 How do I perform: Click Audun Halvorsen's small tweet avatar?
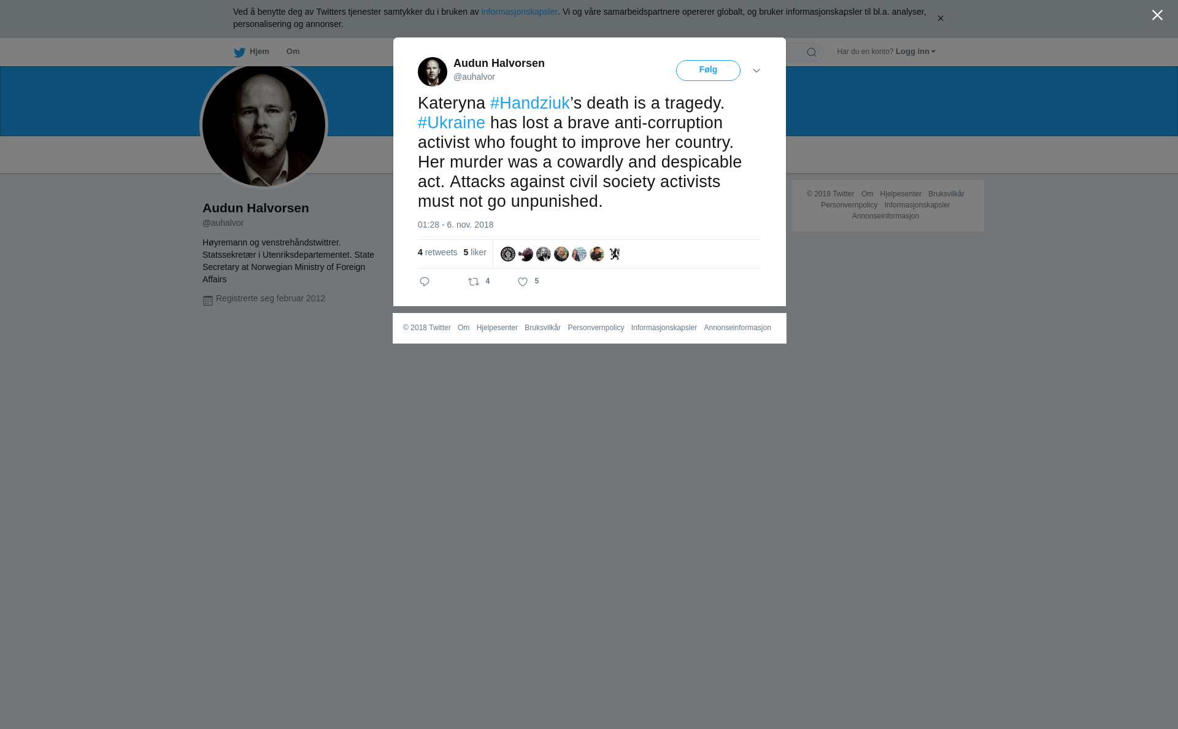[433, 72]
